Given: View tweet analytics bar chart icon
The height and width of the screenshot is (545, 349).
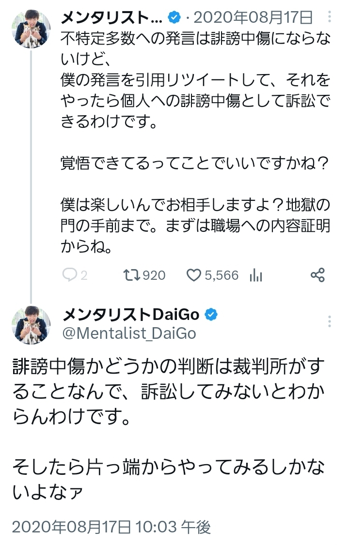Looking at the screenshot, I should (x=256, y=275).
